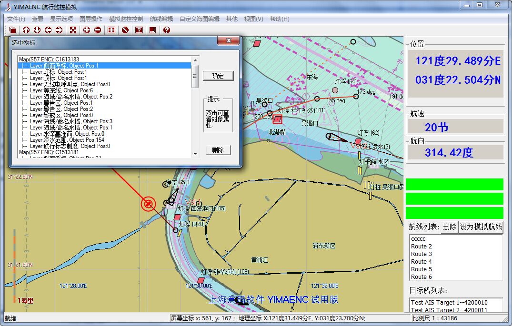Click the square cross center icon
Screen dimensions: 512x326
tap(111, 30)
